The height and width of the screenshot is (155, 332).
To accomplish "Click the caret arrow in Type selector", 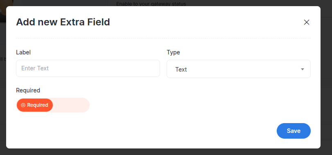I will tap(303, 70).
